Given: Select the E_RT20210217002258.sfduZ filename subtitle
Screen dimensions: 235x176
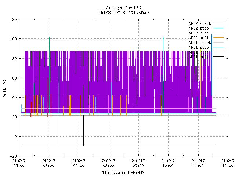Looking at the screenshot, I should click(x=123, y=12).
